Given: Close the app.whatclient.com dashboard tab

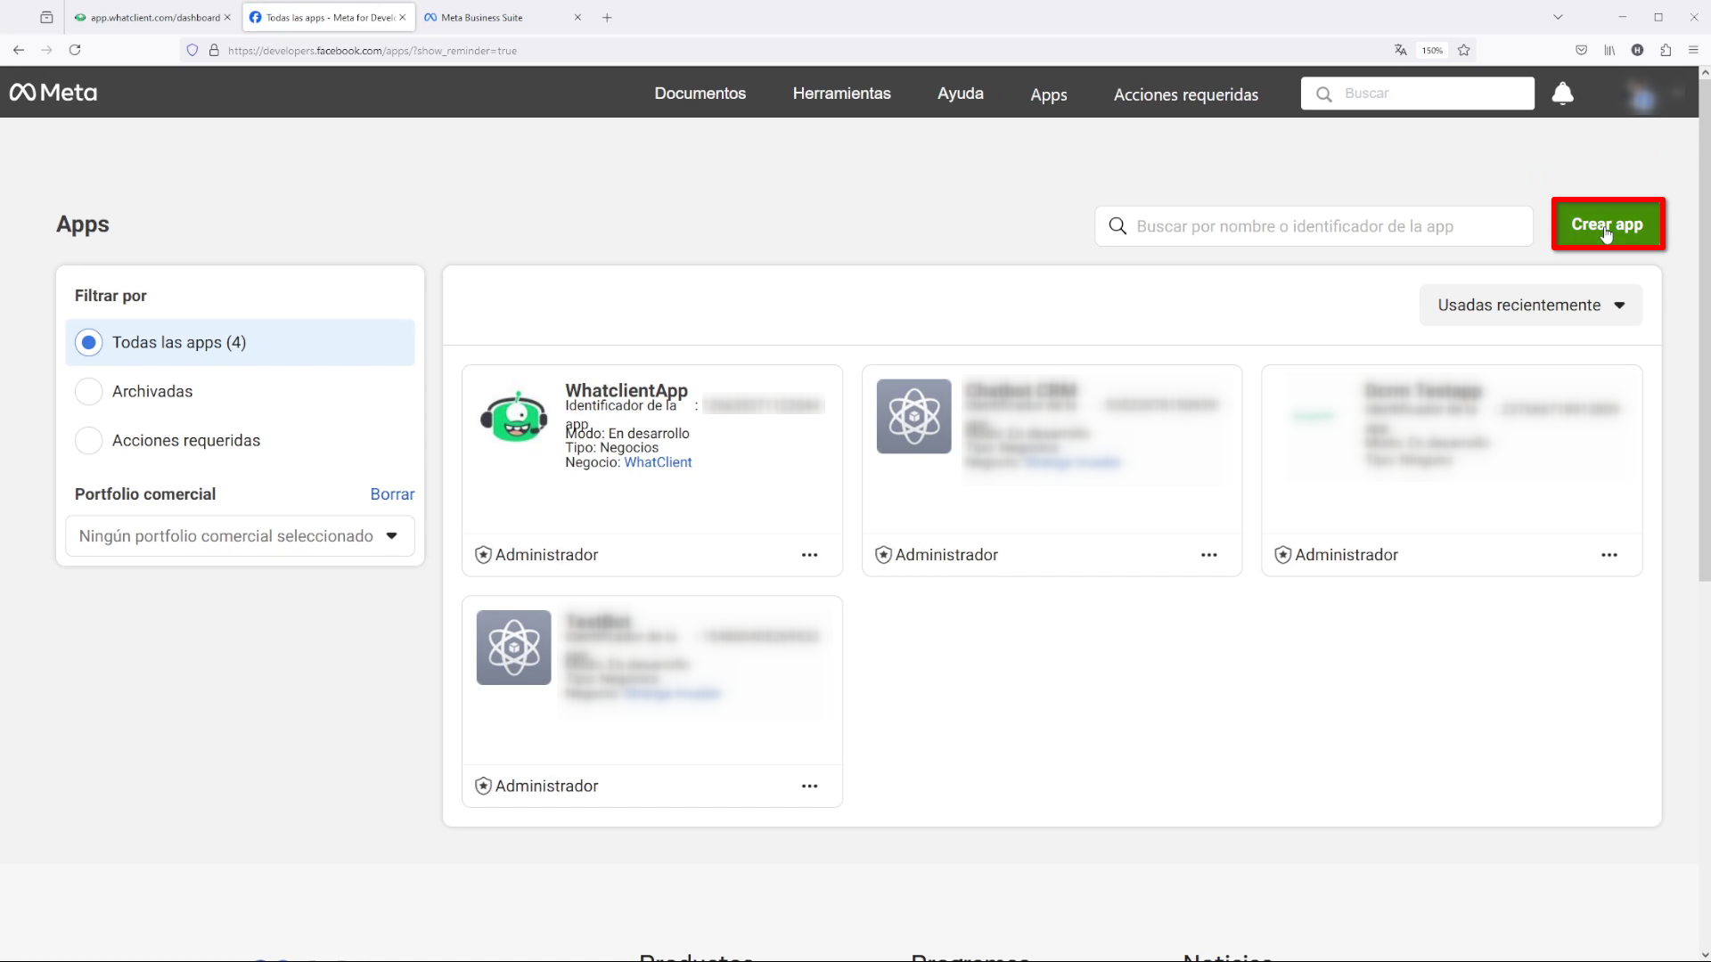Looking at the screenshot, I should (227, 17).
